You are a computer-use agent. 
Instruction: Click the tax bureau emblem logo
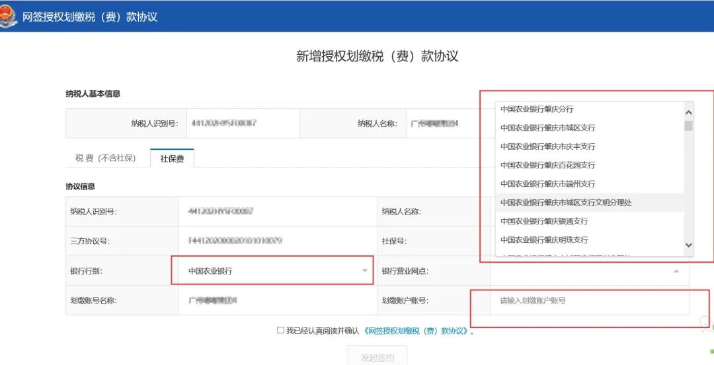(x=8, y=17)
